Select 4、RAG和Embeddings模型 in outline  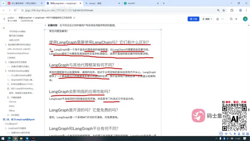point(17,71)
